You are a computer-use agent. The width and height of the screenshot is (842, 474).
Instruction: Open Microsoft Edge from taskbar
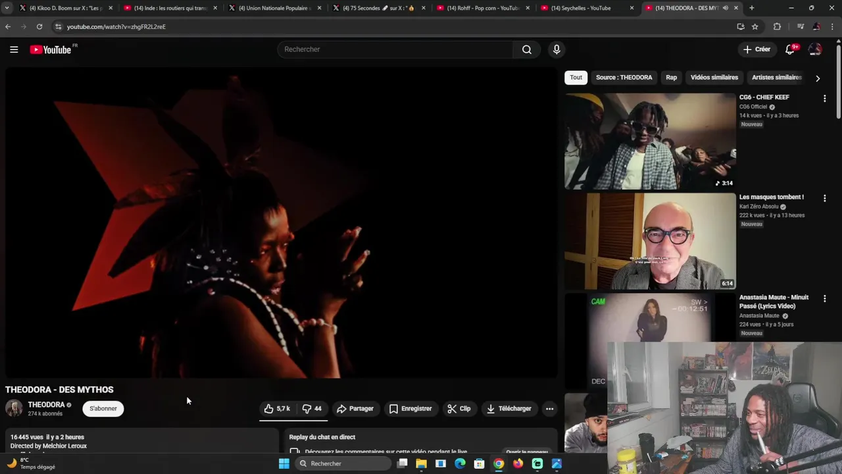click(460, 463)
